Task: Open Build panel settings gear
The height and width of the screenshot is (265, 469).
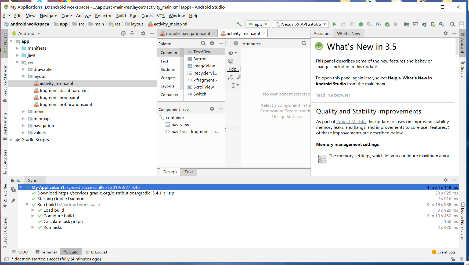Action: coord(446,180)
